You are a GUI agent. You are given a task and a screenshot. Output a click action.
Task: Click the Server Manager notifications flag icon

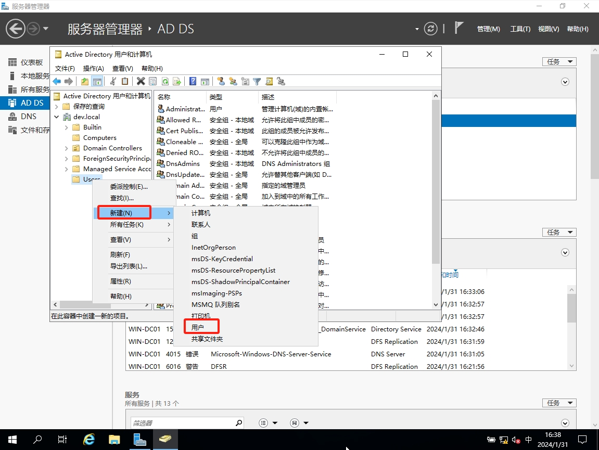click(x=459, y=28)
